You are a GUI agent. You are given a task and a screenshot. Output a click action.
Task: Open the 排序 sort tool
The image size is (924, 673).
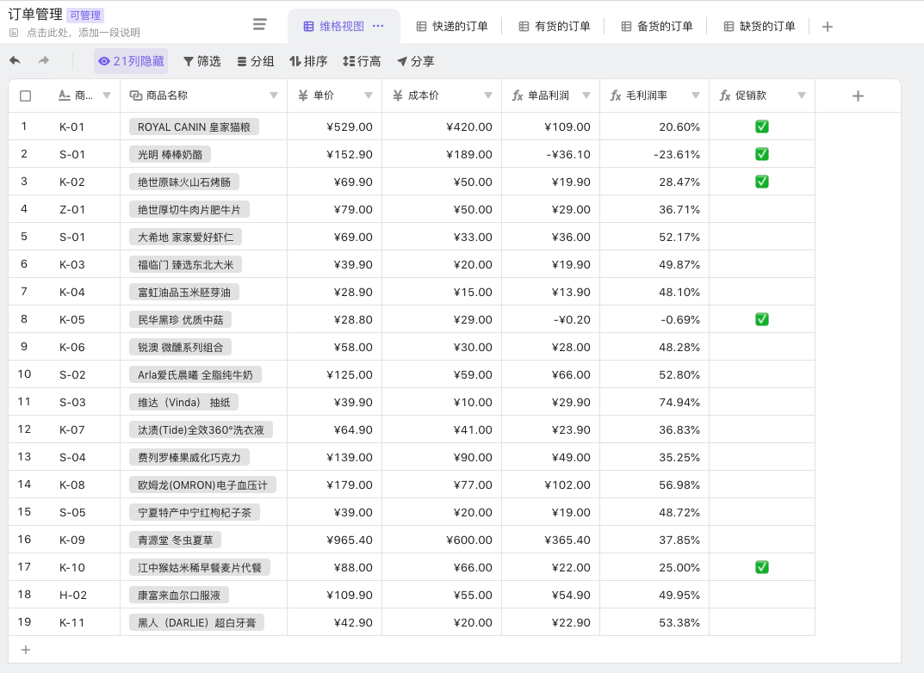[308, 61]
